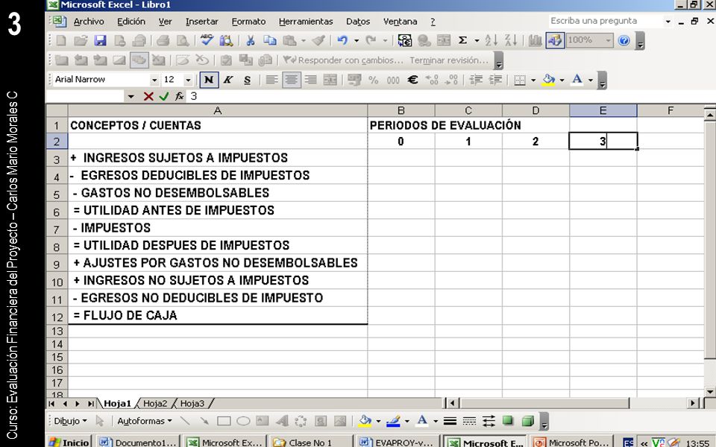Screen dimensions: 716x447
Task: Open the 100% zoom dropdown
Action: [x=608, y=40]
